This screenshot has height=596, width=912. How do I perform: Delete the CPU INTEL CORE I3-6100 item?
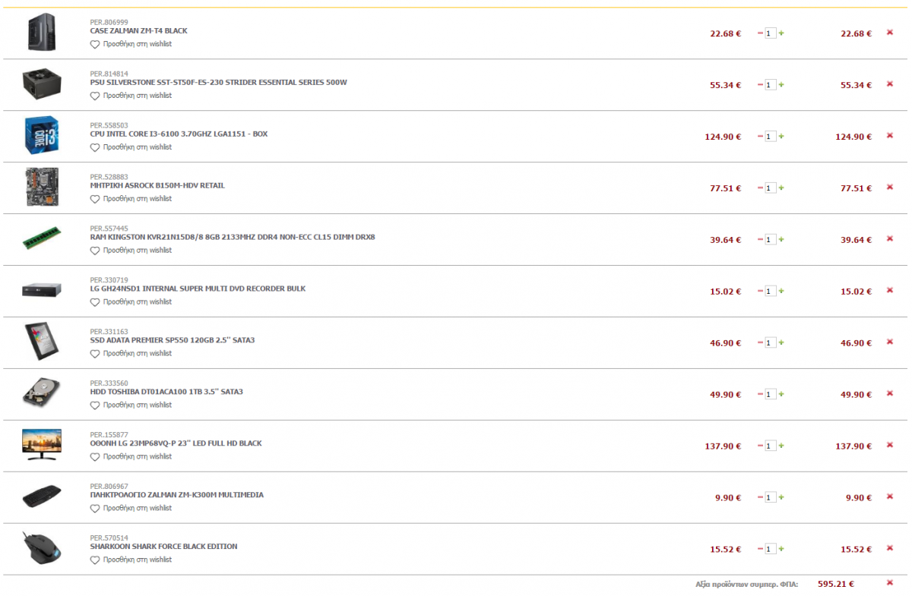890,136
